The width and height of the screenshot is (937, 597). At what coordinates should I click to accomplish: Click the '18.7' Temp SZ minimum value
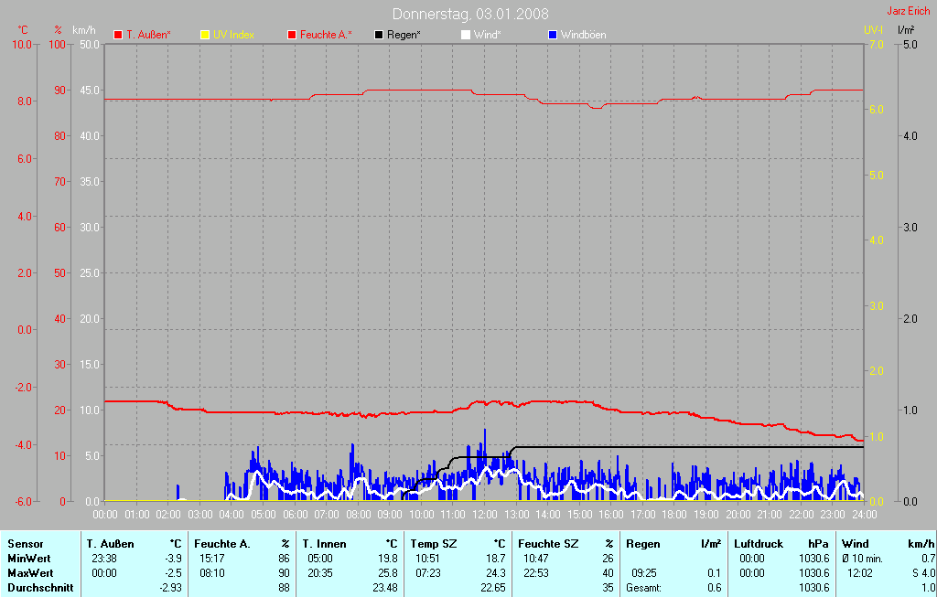496,559
